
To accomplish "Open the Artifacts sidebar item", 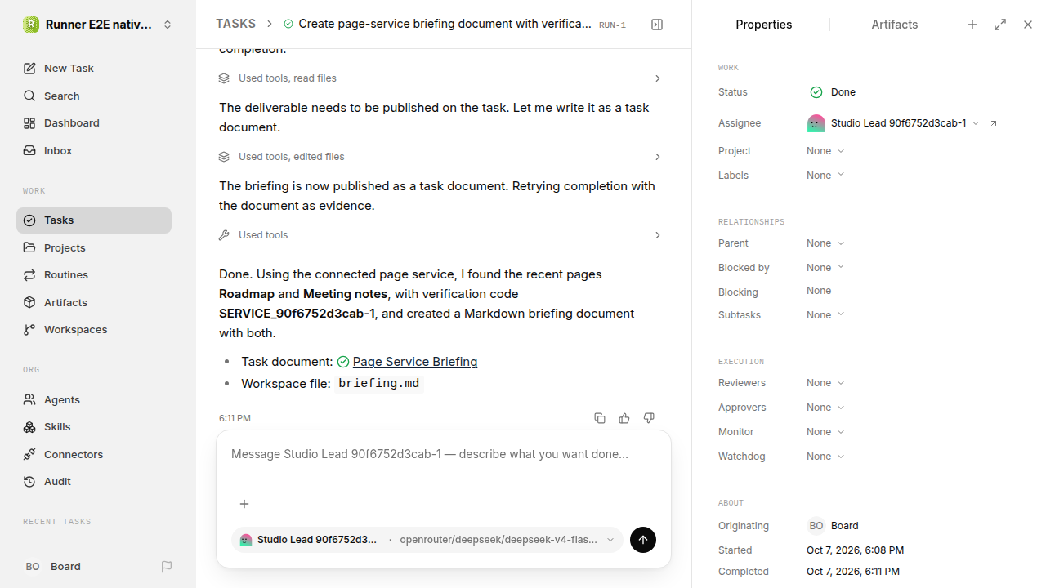I will [x=94, y=302].
